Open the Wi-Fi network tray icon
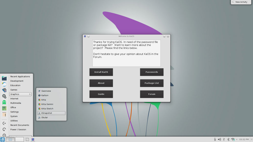The width and height of the screenshot is (253, 142). pos(233,139)
